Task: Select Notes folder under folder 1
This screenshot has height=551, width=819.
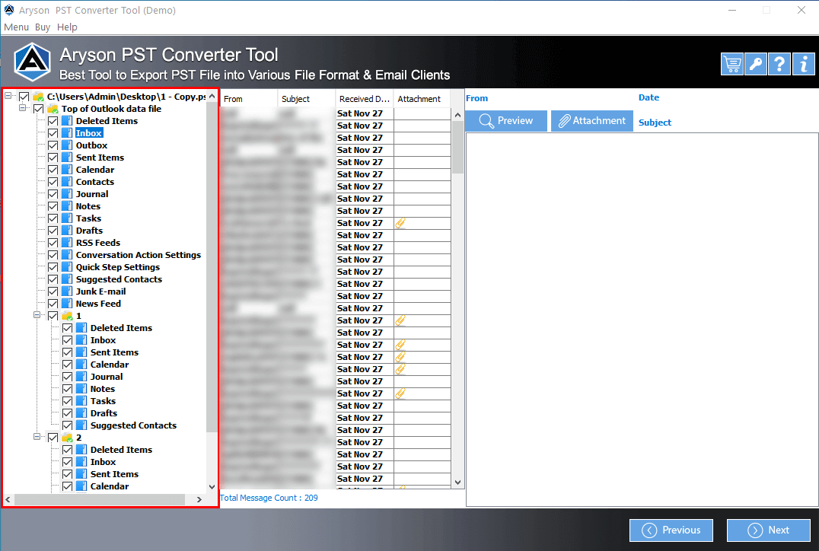Action: coord(102,389)
